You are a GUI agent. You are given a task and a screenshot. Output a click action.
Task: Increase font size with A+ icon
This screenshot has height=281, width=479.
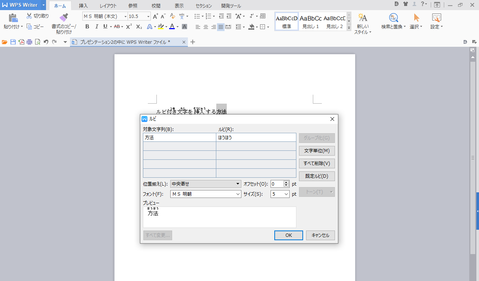click(x=156, y=16)
